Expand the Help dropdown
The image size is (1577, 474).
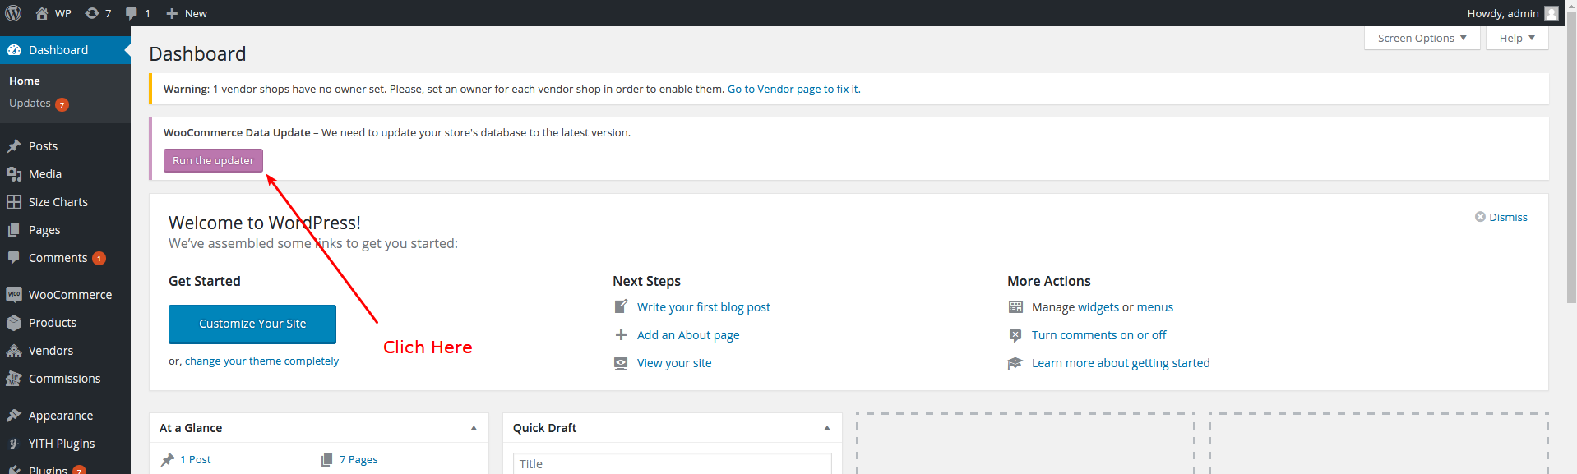click(1516, 39)
